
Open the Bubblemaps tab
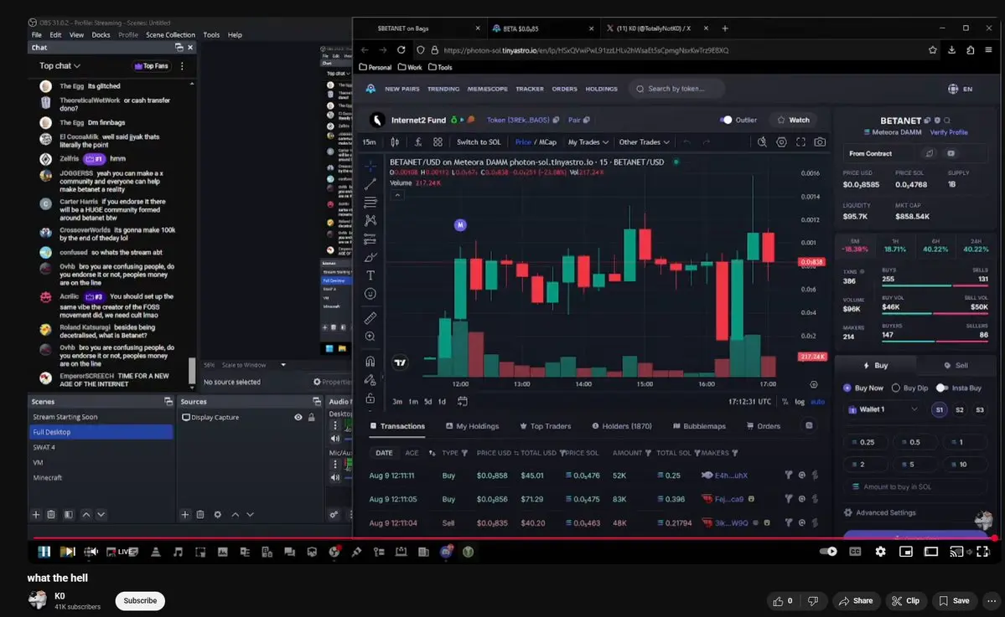tap(699, 426)
